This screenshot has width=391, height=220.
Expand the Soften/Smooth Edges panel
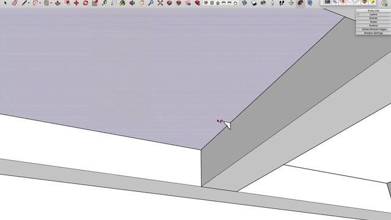[x=373, y=29]
